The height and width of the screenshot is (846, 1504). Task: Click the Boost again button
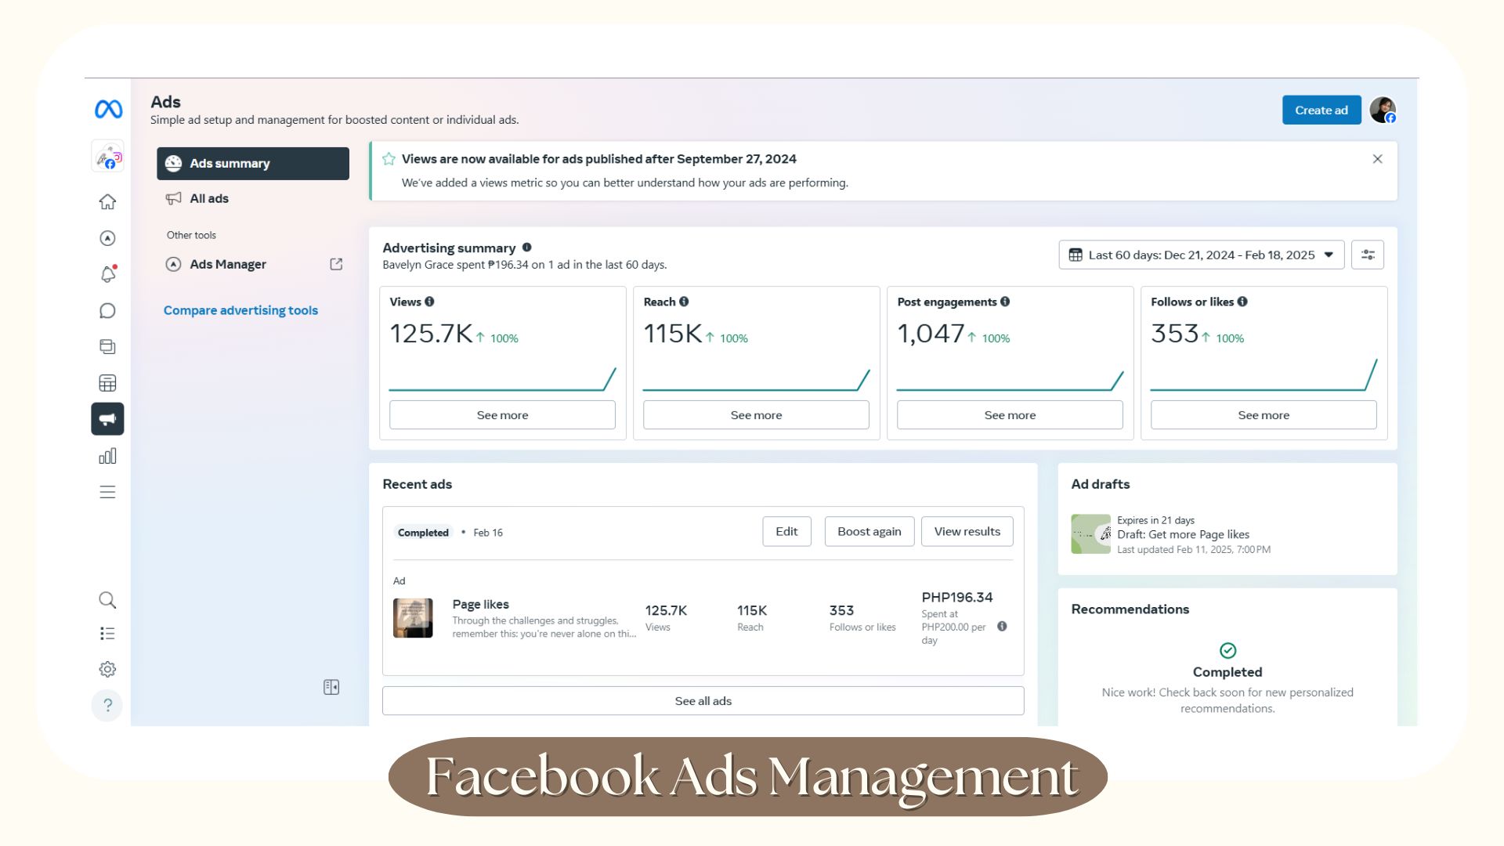[x=869, y=532]
